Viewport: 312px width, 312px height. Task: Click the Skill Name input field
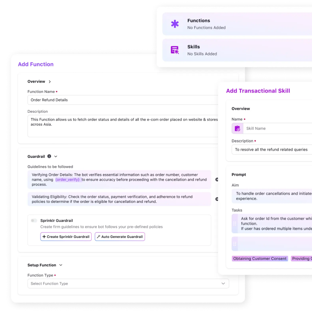pyautogui.click(x=278, y=128)
